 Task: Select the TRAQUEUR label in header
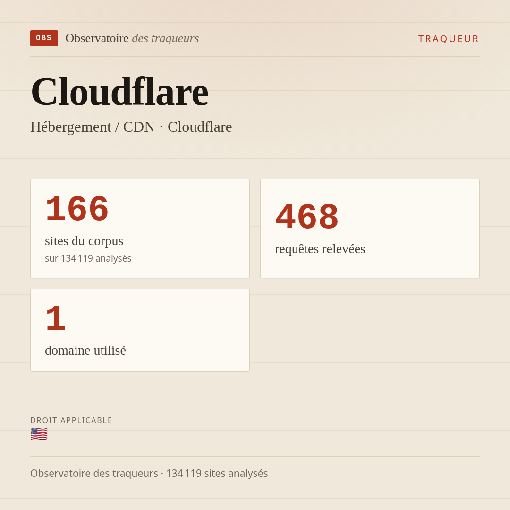pos(449,39)
